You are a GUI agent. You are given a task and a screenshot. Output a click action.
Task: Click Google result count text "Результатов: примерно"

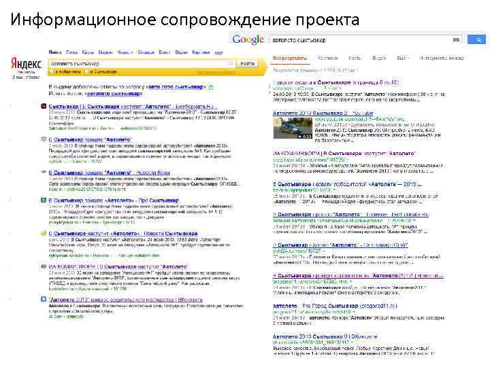315,71
